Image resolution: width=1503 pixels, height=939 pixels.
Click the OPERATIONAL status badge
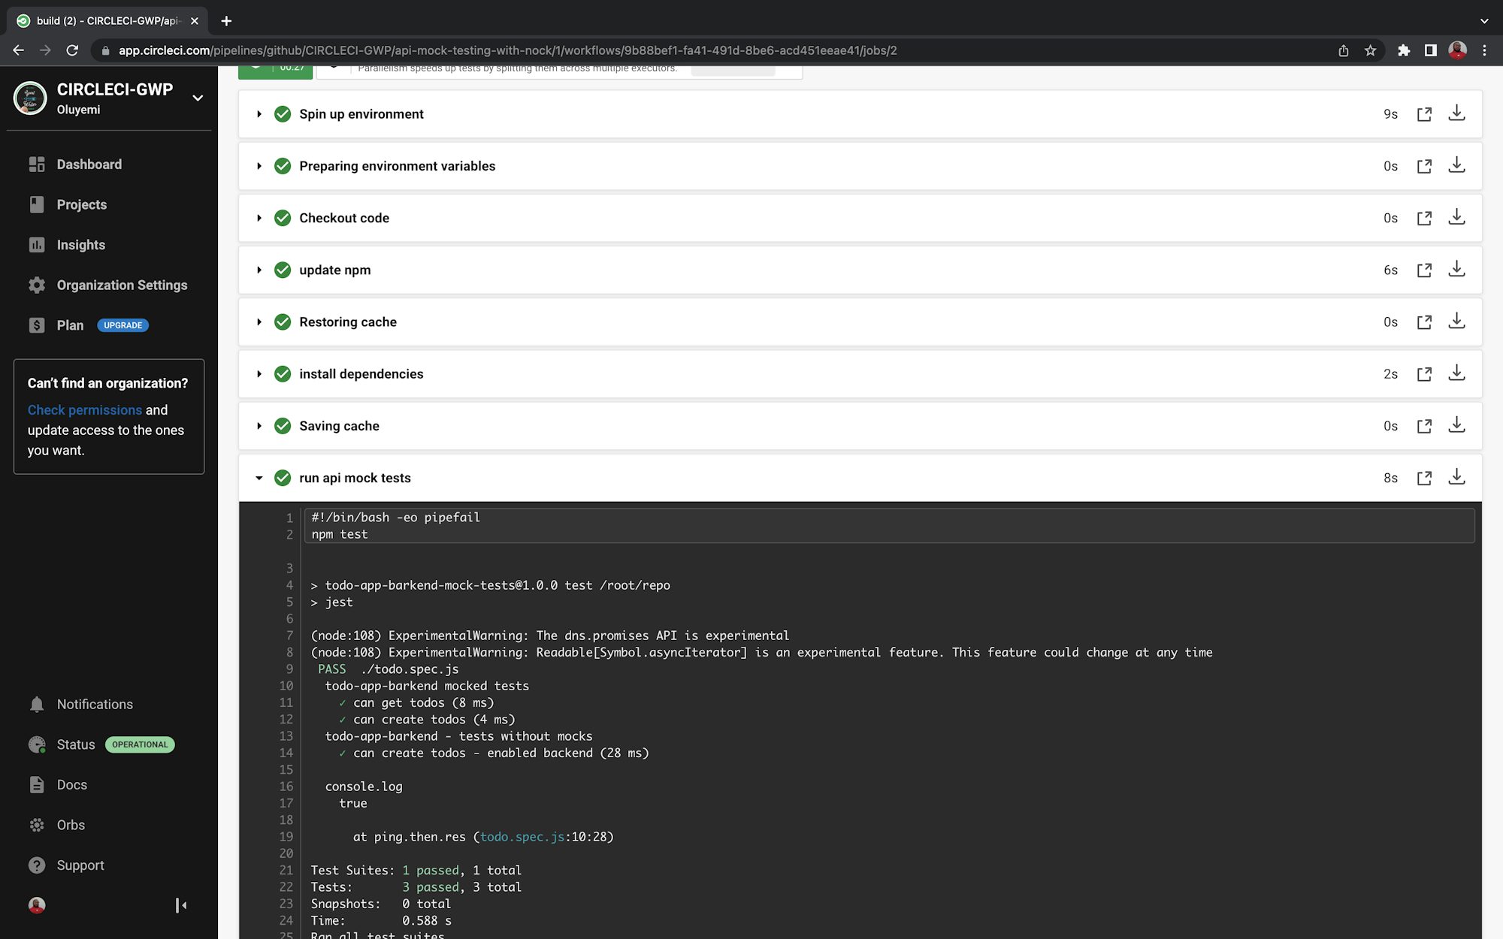tap(140, 744)
